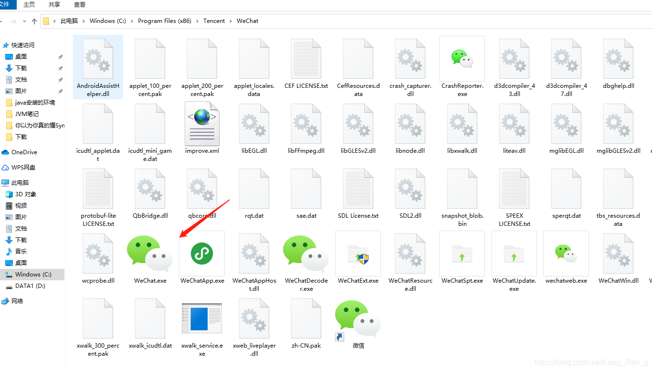
Task: Select the wechatweb.exe file icon
Action: 566,254
